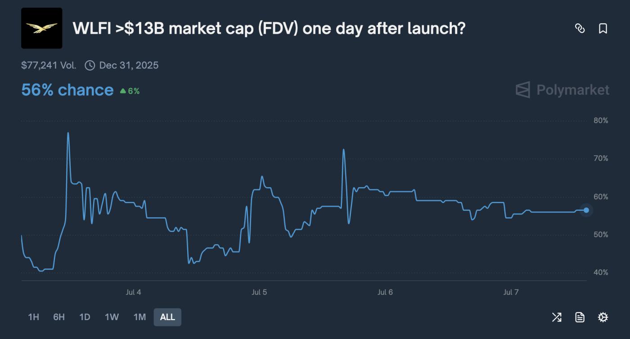Toggle the 1W chart time range
Viewport: 630px width, 339px height.
[112, 317]
